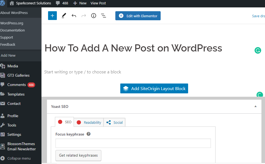Click the red SEO score indicator

pyautogui.click(x=60, y=122)
